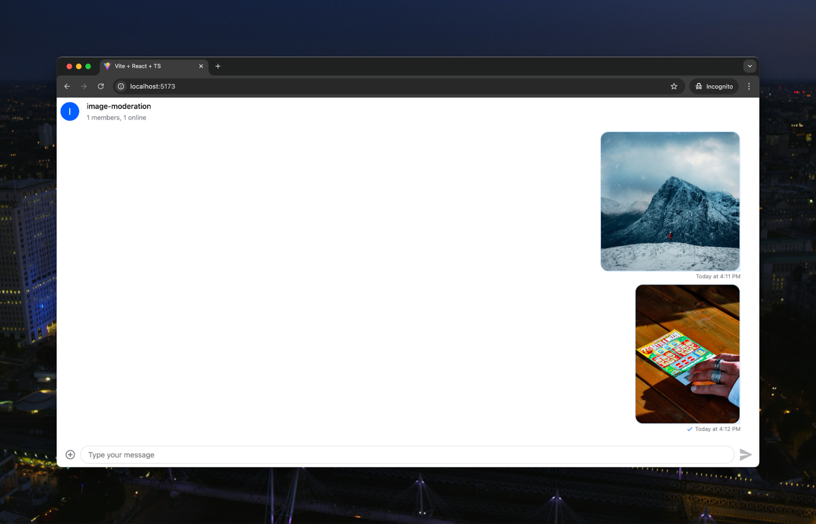Navigate back with the back arrow
Viewport: 816px width, 524px height.
(67, 86)
